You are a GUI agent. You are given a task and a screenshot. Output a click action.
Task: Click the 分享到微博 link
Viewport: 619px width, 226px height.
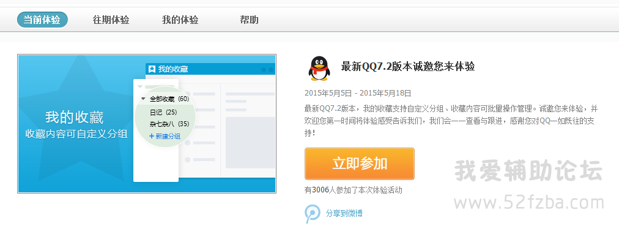click(x=344, y=214)
